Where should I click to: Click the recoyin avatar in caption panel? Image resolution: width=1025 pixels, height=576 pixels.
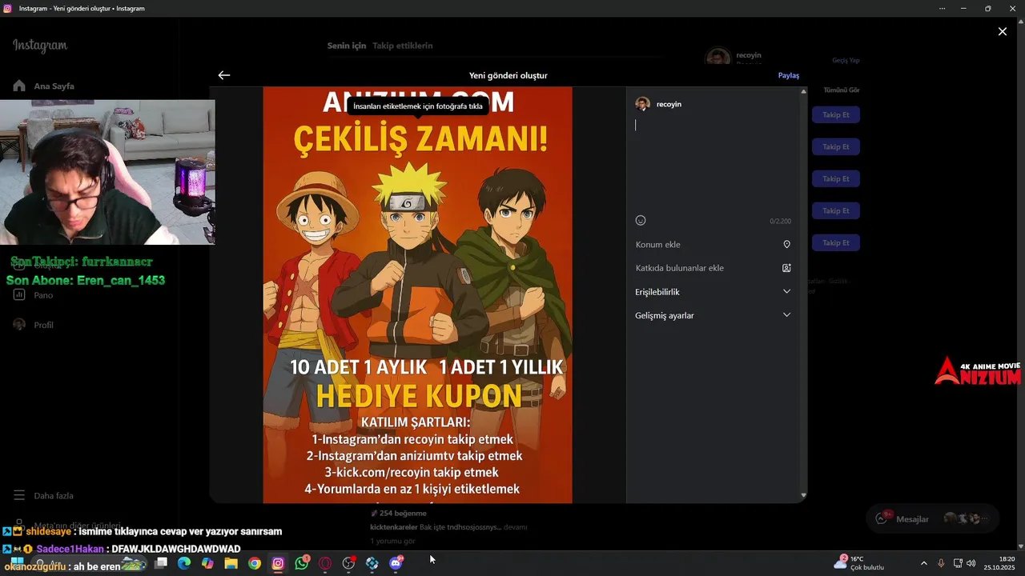(x=642, y=104)
